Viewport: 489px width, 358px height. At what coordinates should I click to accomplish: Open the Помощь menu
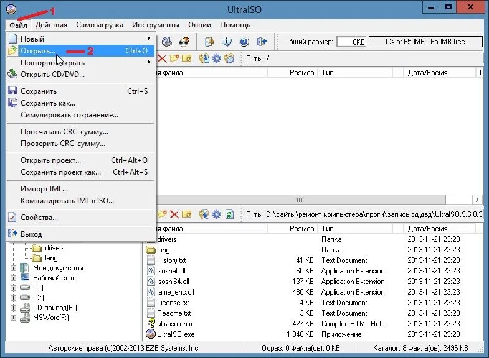(x=235, y=25)
